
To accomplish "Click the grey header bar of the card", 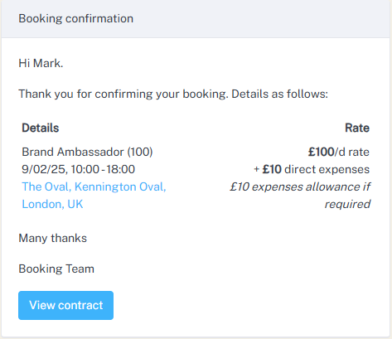I will coord(196,19).
